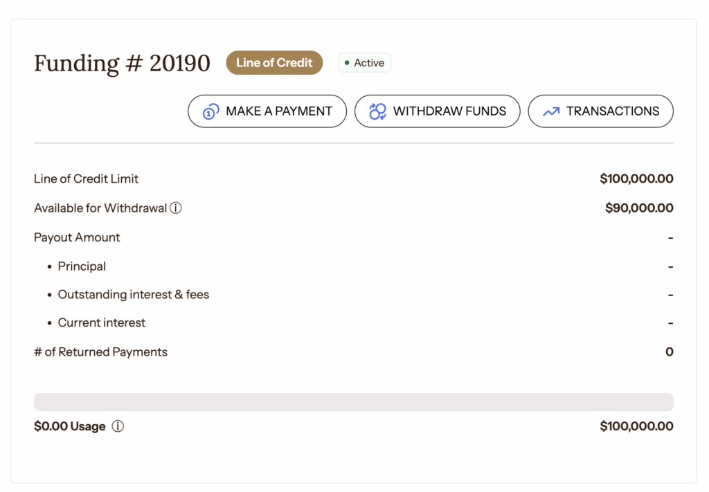Click the circular arrows Withdraw Funds icon
The height and width of the screenshot is (492, 709).
point(377,111)
